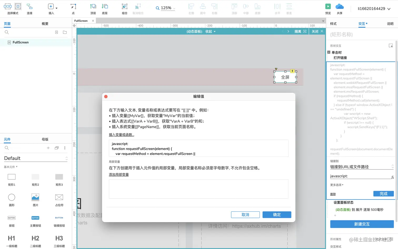
Task: Open the dynamic panel state 收起 dropdown
Action: 211,31
